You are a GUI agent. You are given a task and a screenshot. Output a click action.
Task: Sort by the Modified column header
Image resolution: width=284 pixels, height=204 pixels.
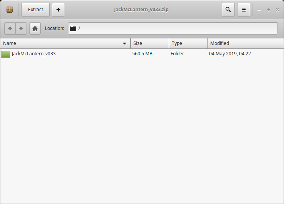246,43
